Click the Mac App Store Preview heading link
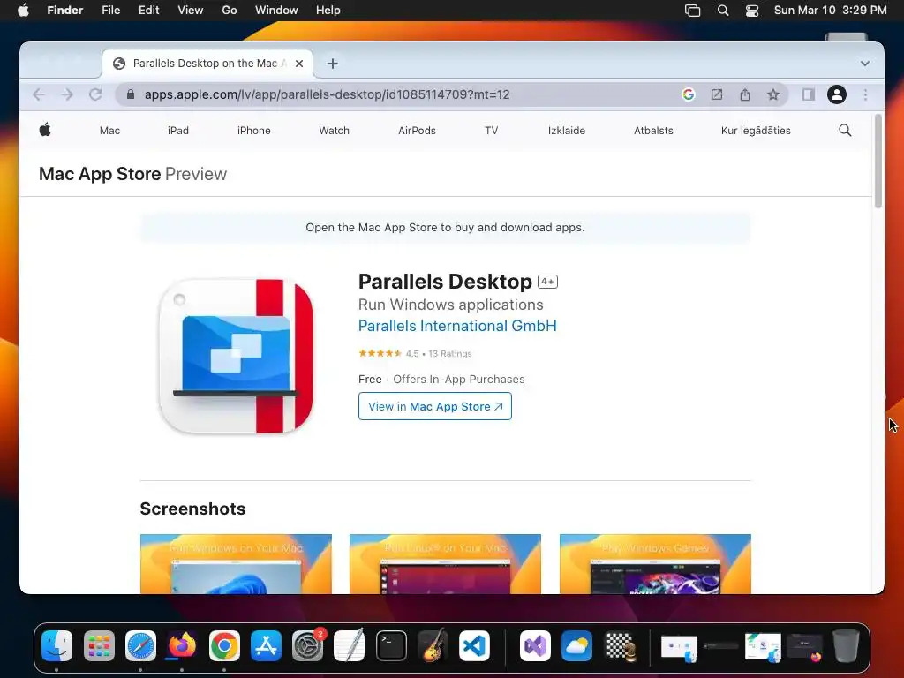This screenshot has height=678, width=904. [132, 174]
